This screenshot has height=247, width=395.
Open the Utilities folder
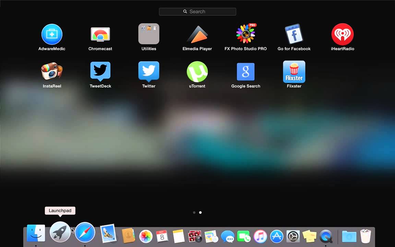(148, 33)
